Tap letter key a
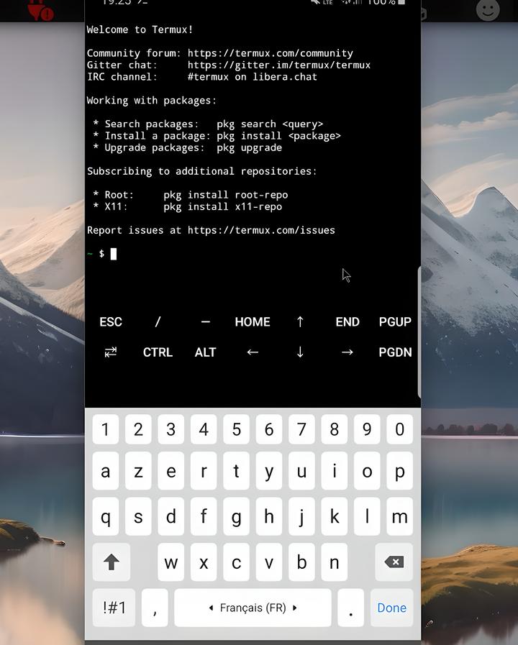Image resolution: width=518 pixels, height=645 pixels. click(105, 471)
